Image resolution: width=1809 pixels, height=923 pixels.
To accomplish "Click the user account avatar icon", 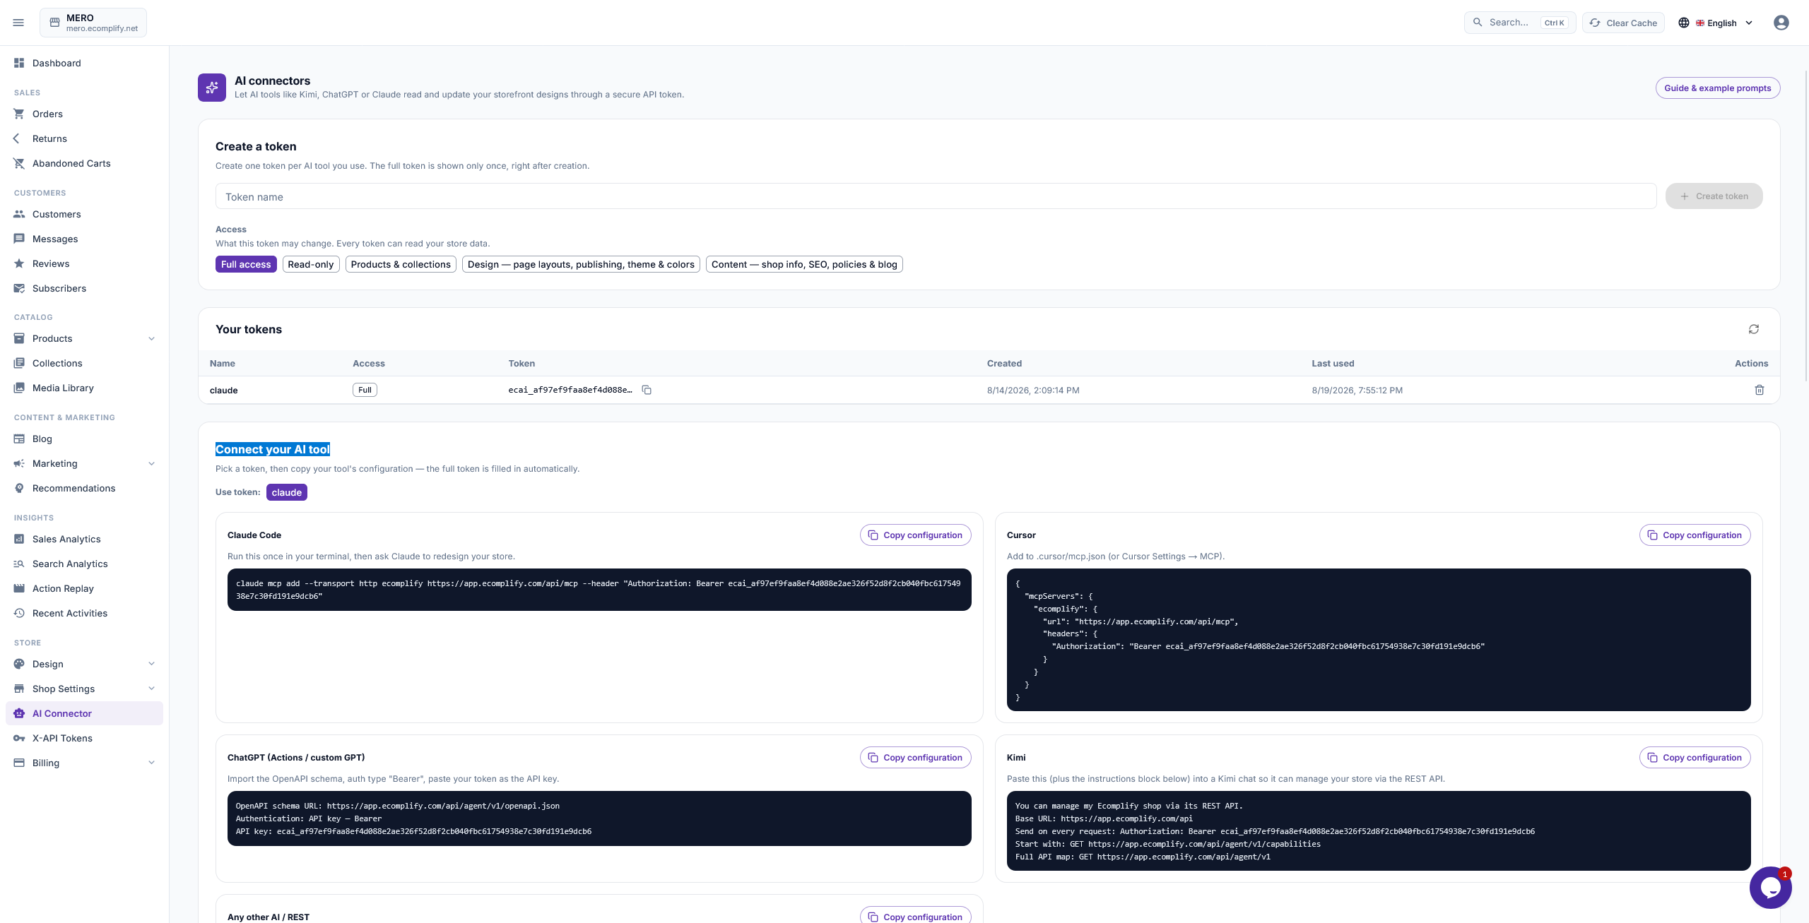I will coord(1781,23).
